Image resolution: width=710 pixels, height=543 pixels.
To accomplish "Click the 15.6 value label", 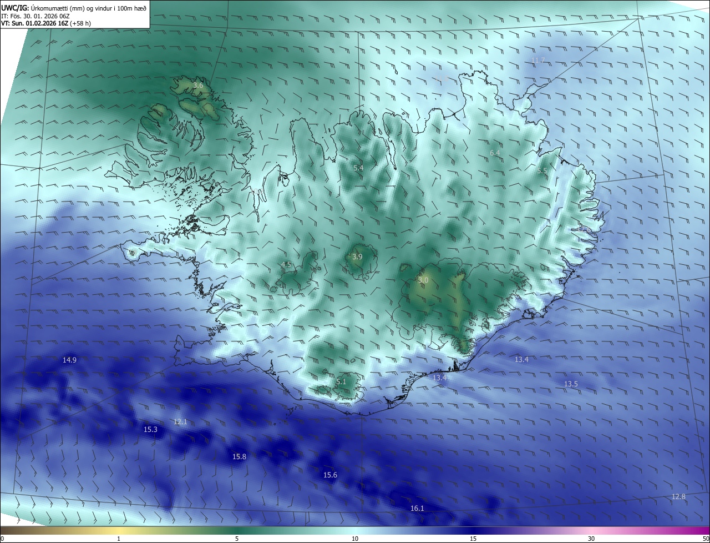I will [x=330, y=475].
